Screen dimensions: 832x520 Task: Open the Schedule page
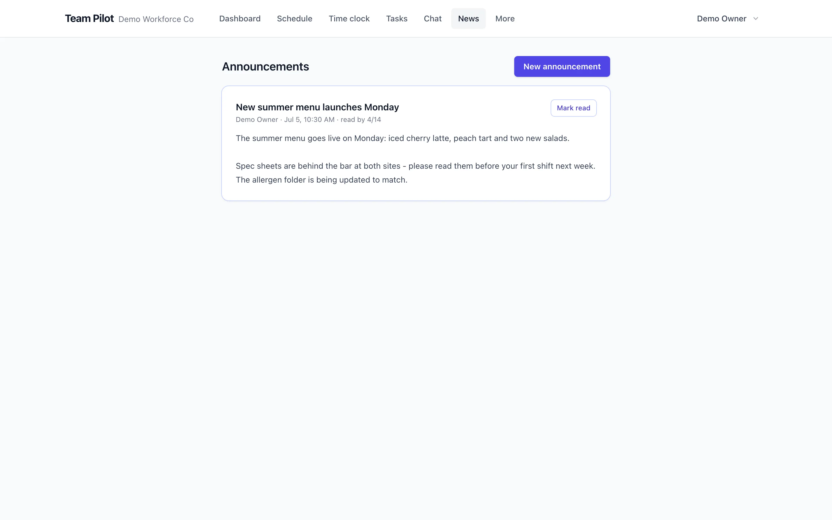point(295,18)
